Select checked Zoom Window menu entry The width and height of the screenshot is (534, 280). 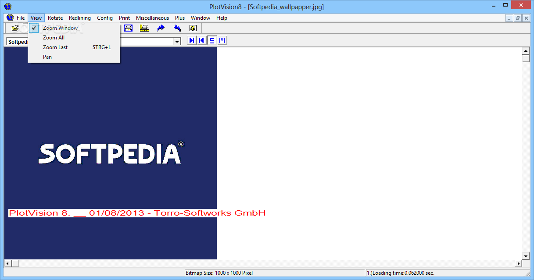point(74,28)
